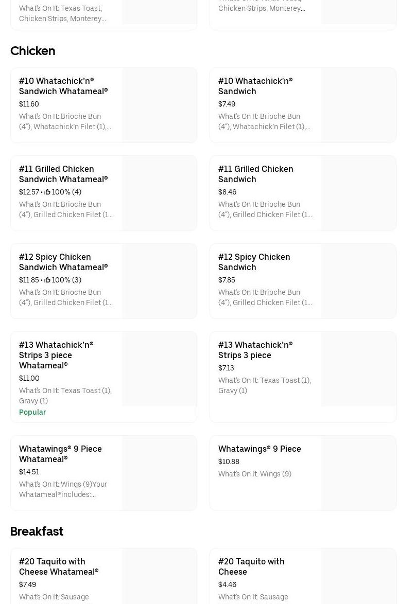
Task: Choose the $4.46 #20 Taquito with Cheese
Action: (251, 566)
